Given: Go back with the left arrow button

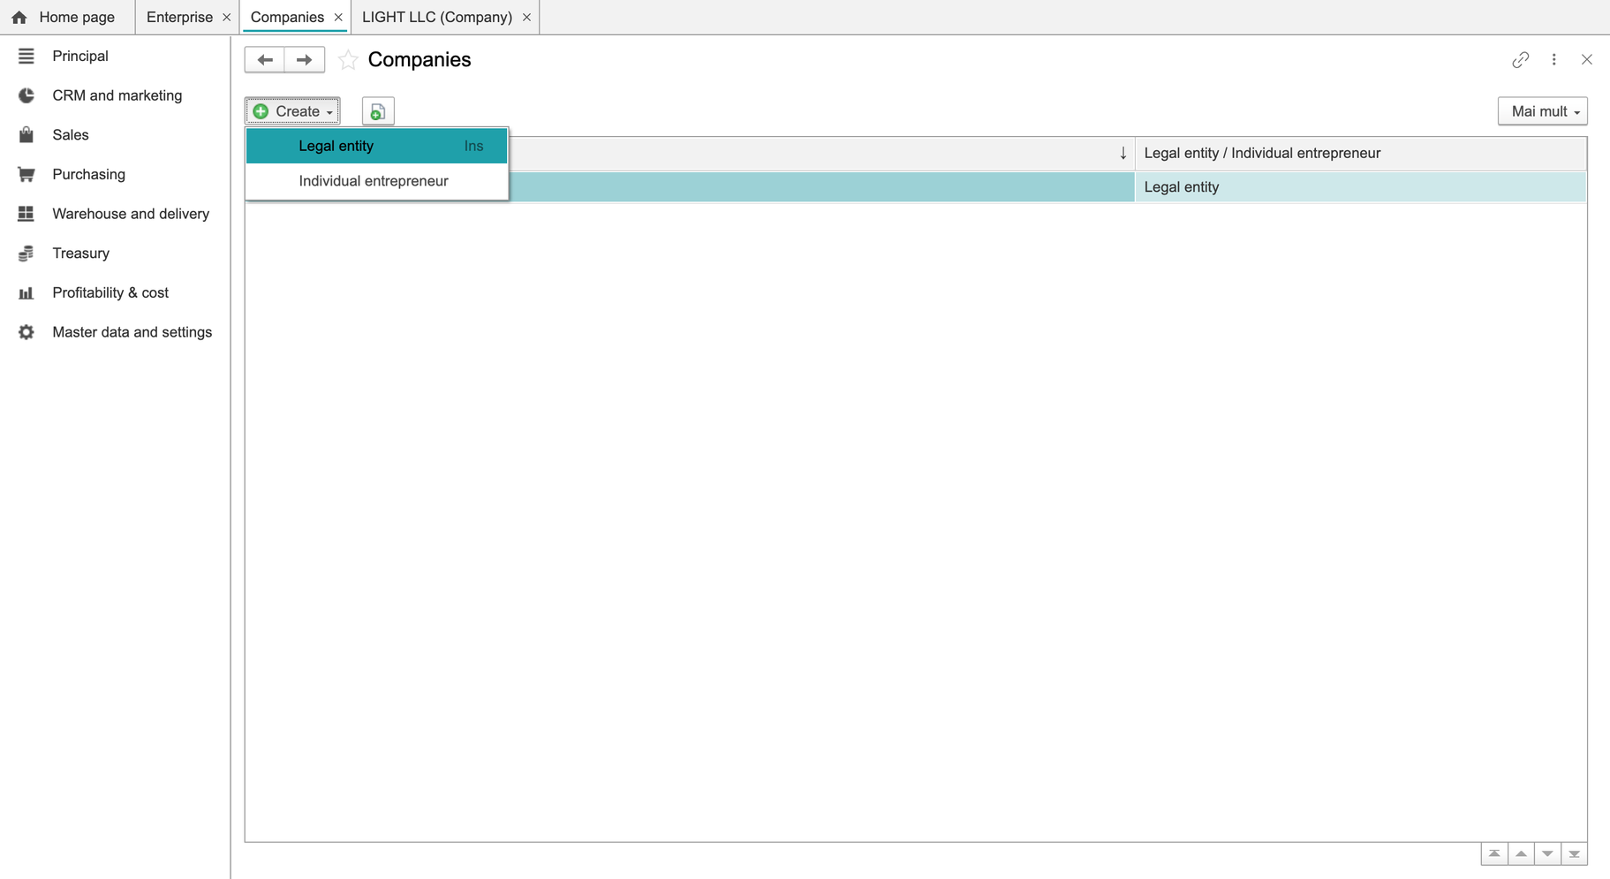Looking at the screenshot, I should point(265,59).
